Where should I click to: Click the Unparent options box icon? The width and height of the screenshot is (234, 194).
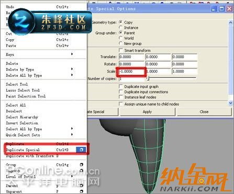tap(81, 191)
